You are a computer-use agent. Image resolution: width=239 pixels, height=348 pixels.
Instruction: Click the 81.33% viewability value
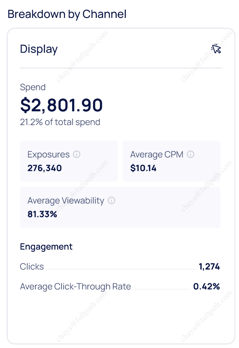click(x=42, y=214)
